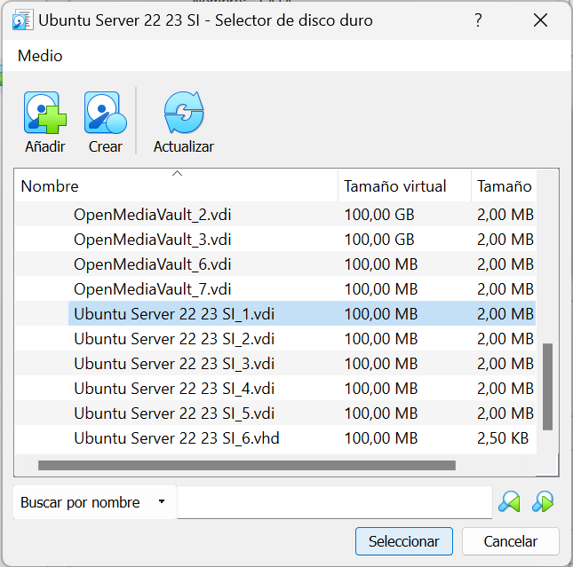Click the search next arrow icon
Image resolution: width=573 pixels, height=567 pixels.
543,501
